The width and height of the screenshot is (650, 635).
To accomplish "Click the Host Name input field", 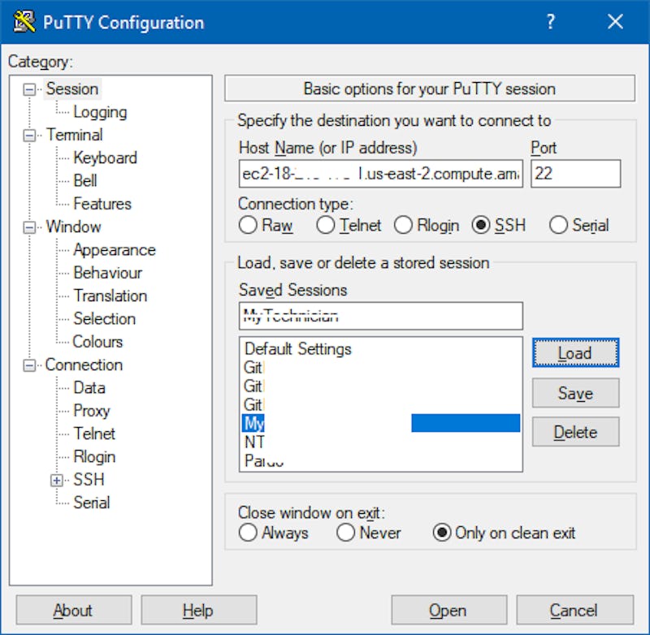I will click(380, 174).
